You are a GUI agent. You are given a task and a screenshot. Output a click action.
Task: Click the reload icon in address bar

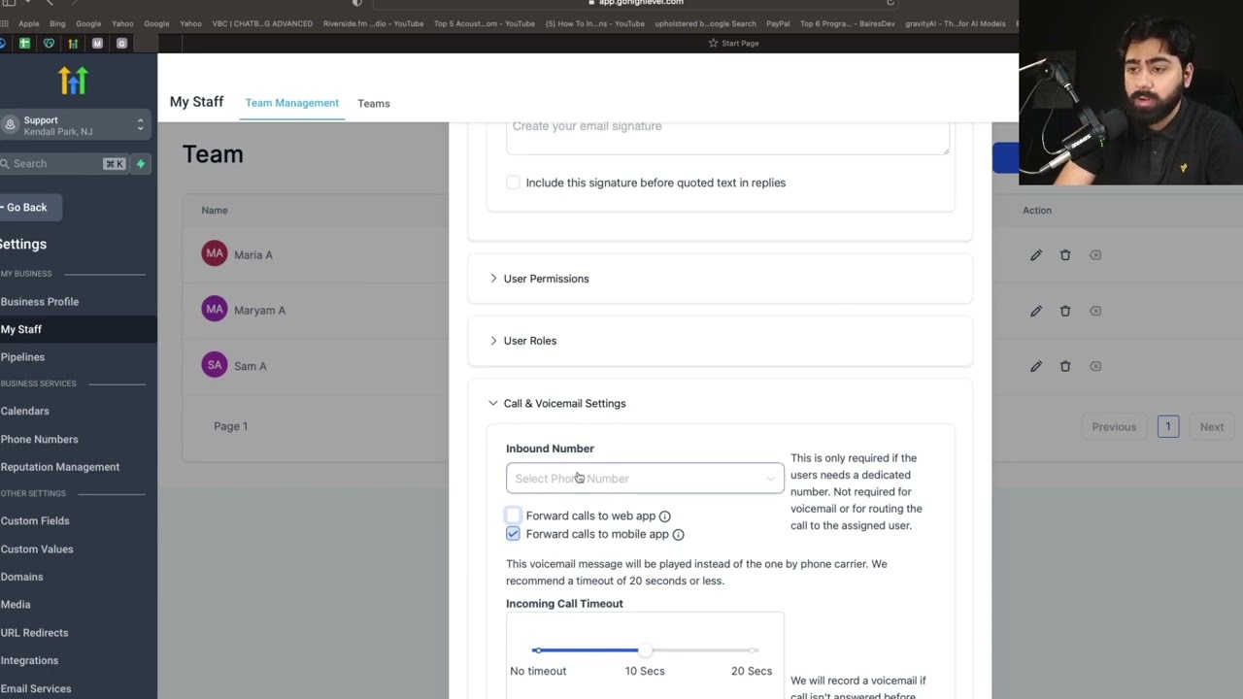(x=890, y=3)
